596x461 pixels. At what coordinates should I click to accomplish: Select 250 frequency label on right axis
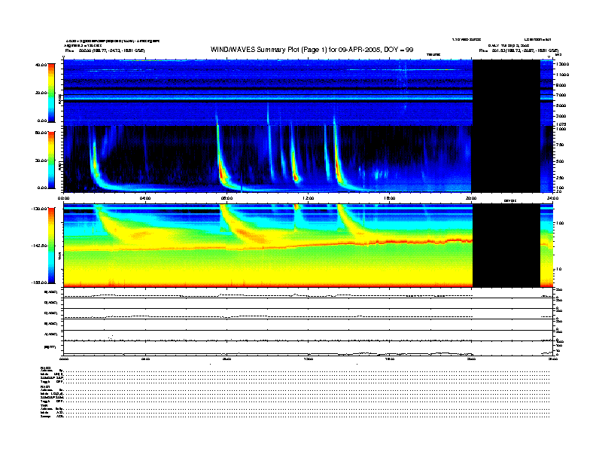[x=560, y=178]
